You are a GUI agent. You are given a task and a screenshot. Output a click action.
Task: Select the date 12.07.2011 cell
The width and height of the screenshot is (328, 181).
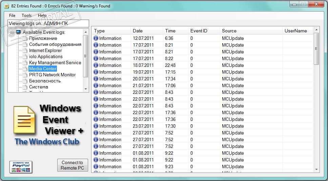143,38
